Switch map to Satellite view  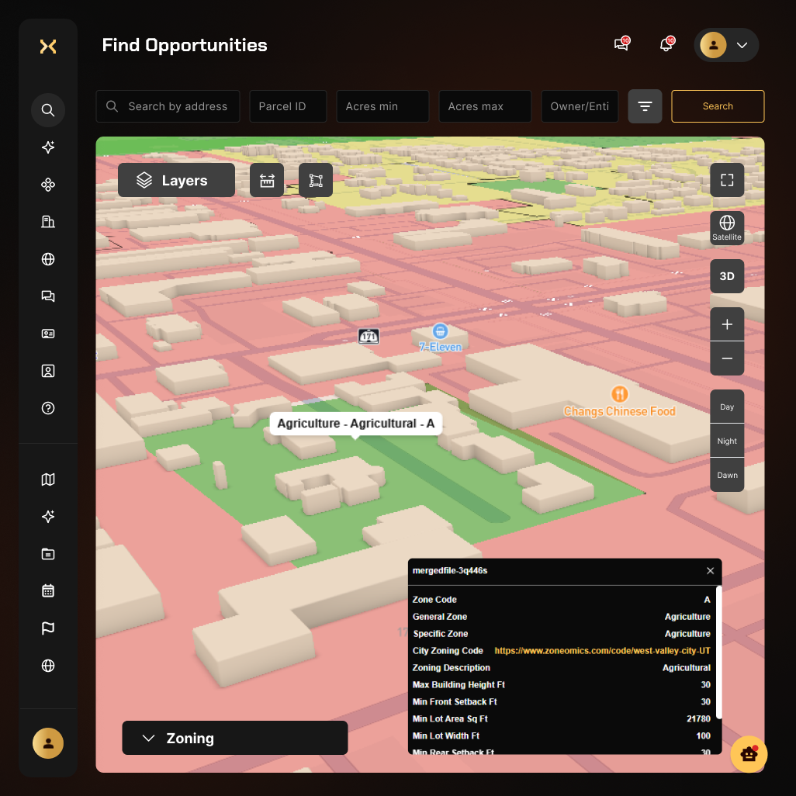pos(727,228)
